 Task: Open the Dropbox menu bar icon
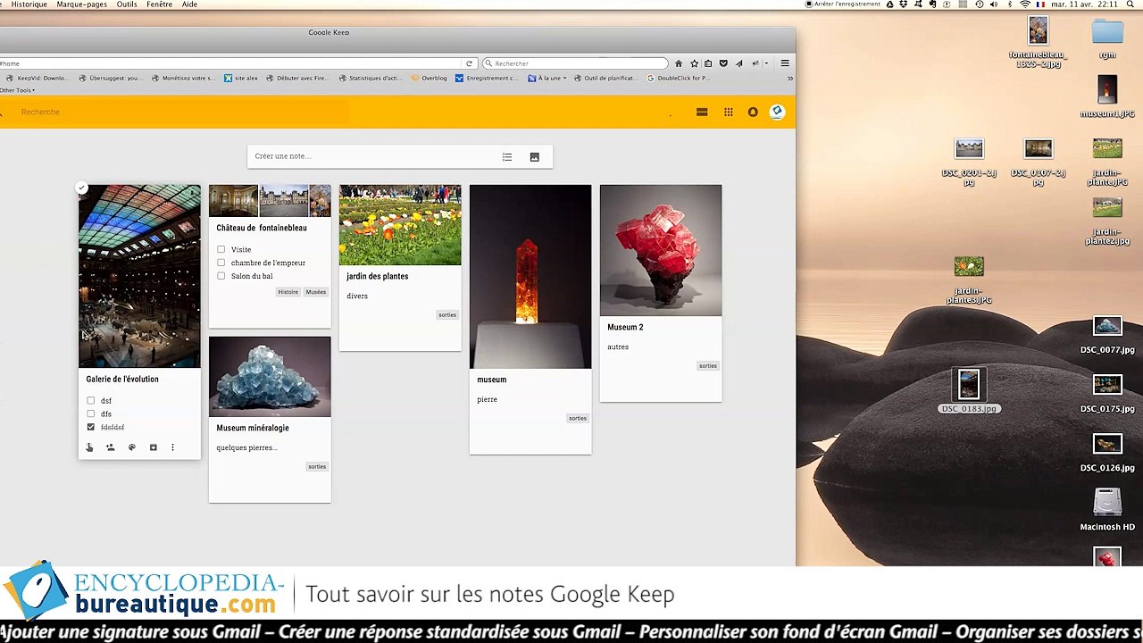pos(904,4)
